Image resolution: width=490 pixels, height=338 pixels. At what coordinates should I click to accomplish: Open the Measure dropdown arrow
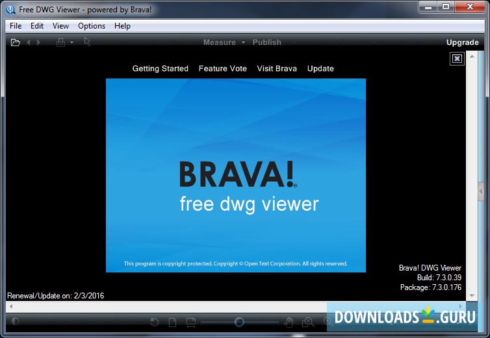[243, 42]
